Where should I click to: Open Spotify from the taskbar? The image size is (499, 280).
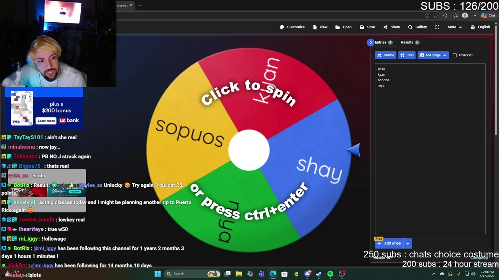[x=330, y=274]
